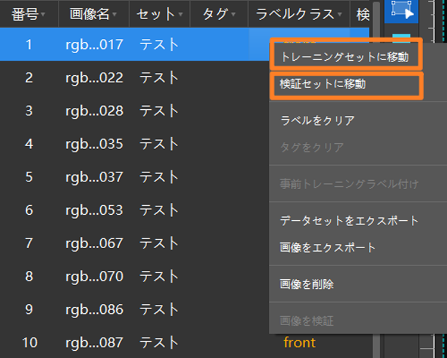This screenshot has width=447, height=358.
Task: Click row number 4 cell
Action: (x=29, y=144)
